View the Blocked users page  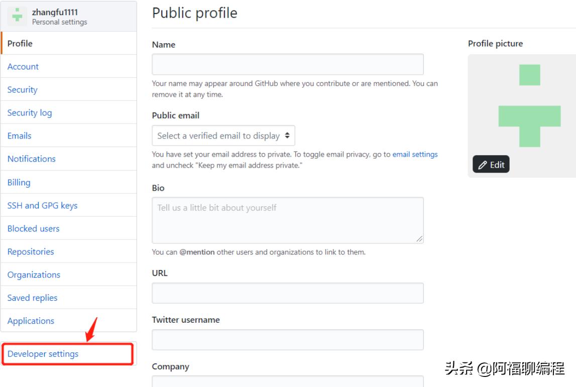coord(34,229)
